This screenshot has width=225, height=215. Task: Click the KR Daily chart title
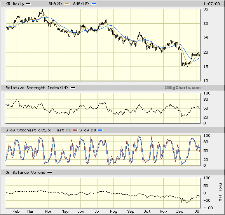click(15, 4)
